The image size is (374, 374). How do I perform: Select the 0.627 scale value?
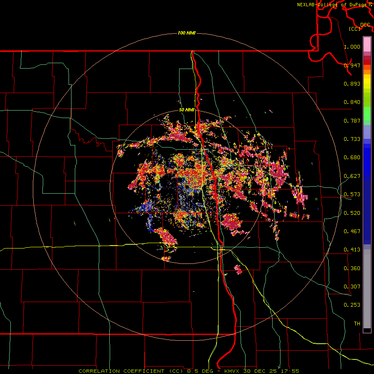tap(352, 176)
